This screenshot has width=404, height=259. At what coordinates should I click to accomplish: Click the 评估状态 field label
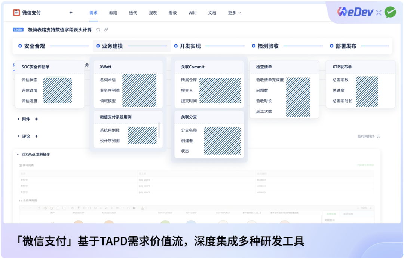click(30, 80)
